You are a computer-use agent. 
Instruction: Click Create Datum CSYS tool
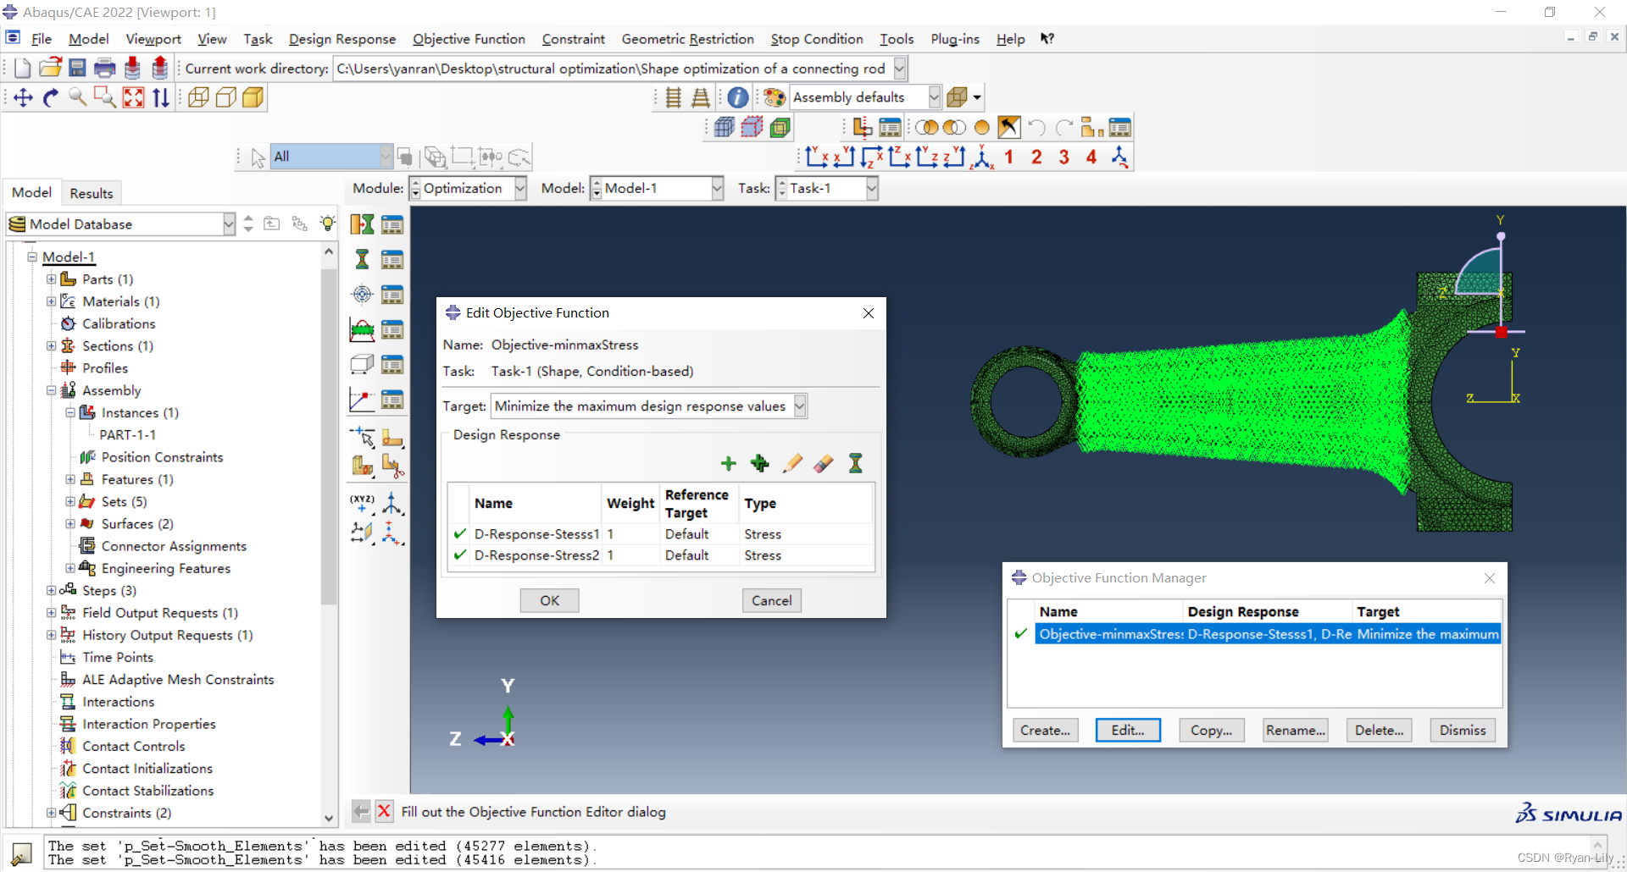[391, 503]
